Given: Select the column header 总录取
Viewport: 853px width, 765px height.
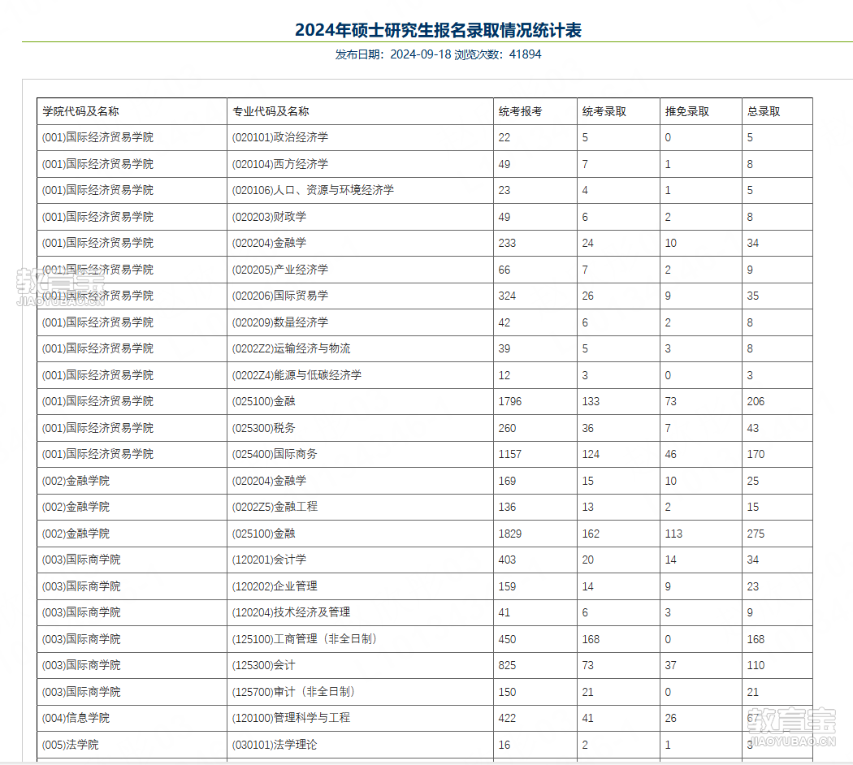Looking at the screenshot, I should point(764,111).
